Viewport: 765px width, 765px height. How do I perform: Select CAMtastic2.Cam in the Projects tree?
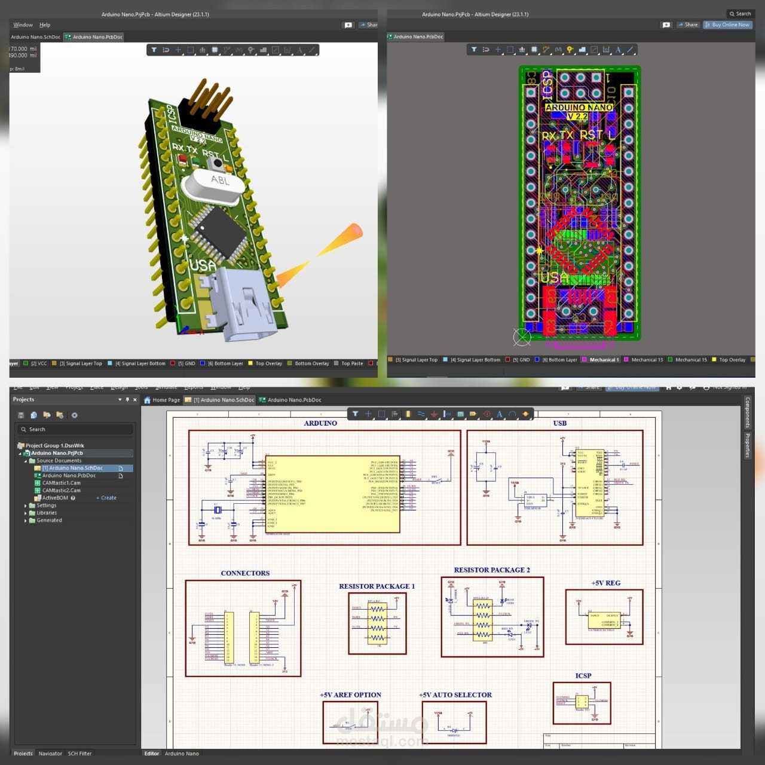coord(61,491)
